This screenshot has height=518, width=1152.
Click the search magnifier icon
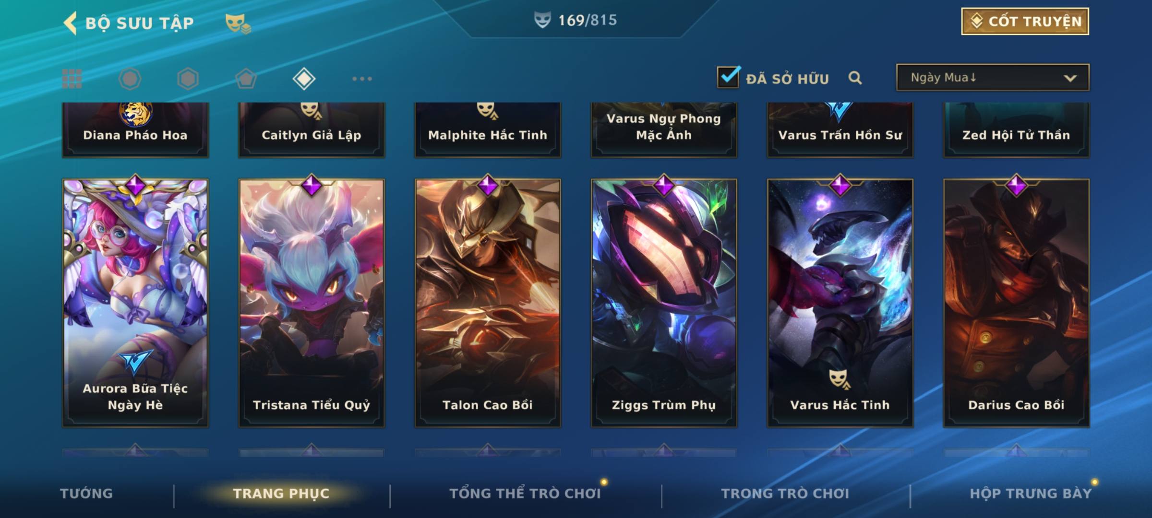coord(855,78)
